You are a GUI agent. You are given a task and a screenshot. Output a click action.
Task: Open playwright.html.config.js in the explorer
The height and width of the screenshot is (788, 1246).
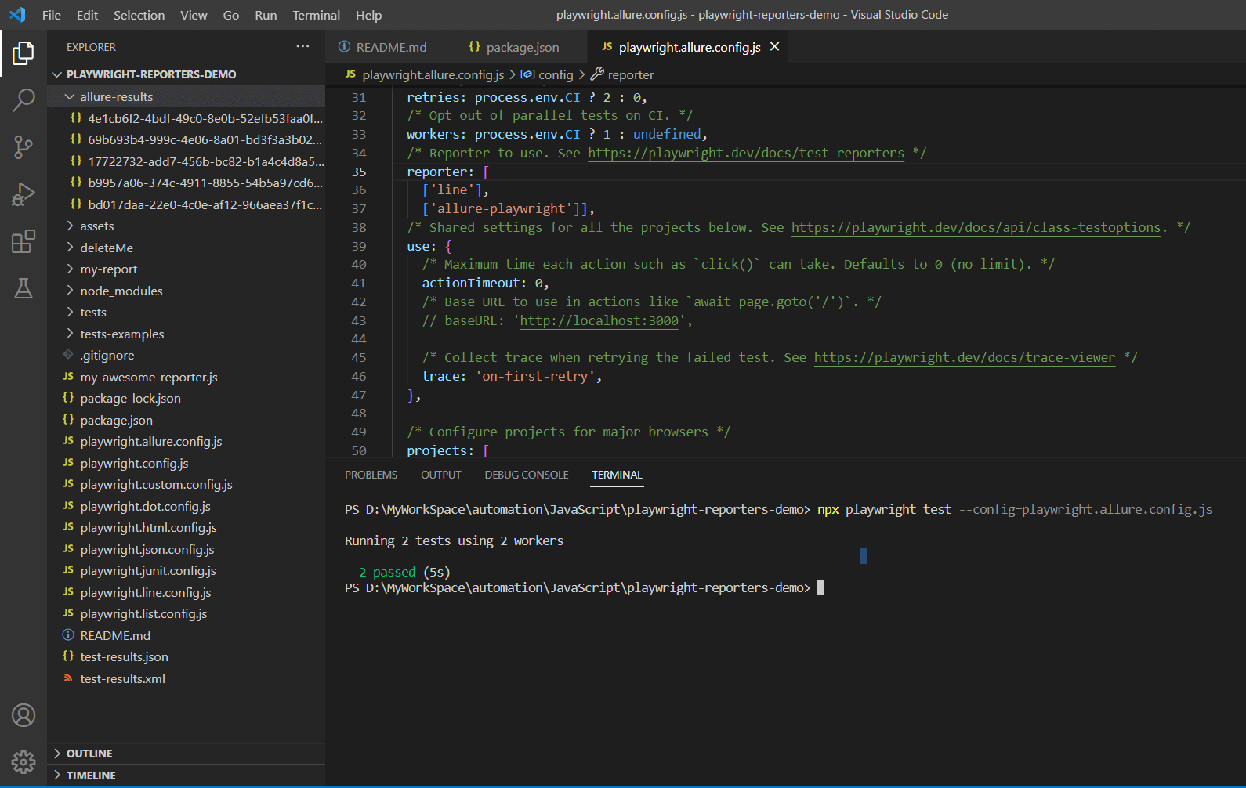pyautogui.click(x=148, y=528)
